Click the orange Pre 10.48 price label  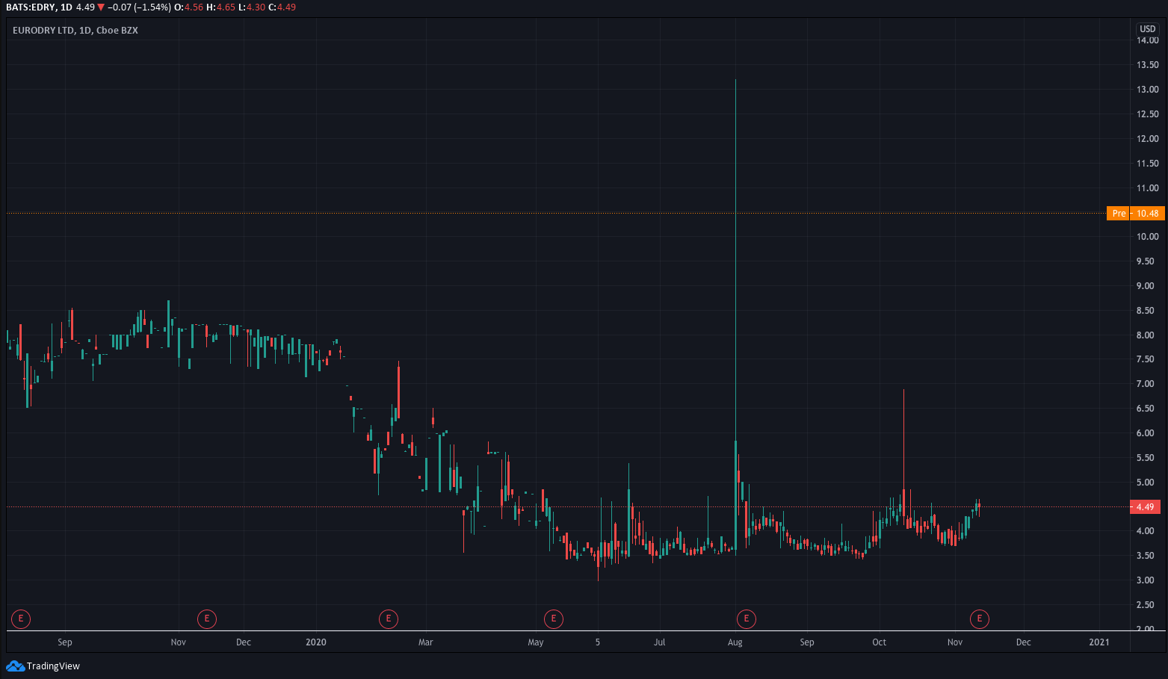click(x=1136, y=214)
